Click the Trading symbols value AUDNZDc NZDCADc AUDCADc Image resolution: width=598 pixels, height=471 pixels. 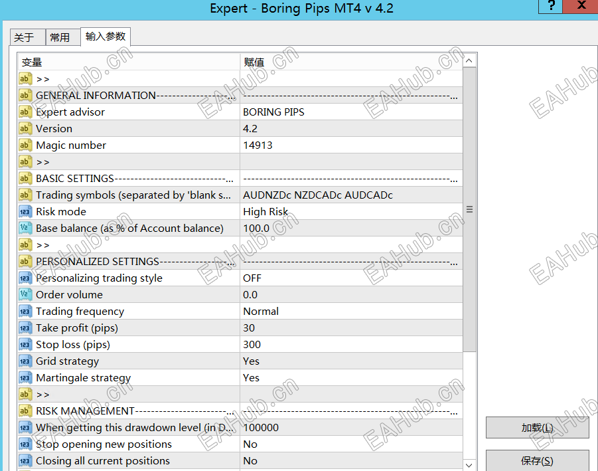pos(351,195)
